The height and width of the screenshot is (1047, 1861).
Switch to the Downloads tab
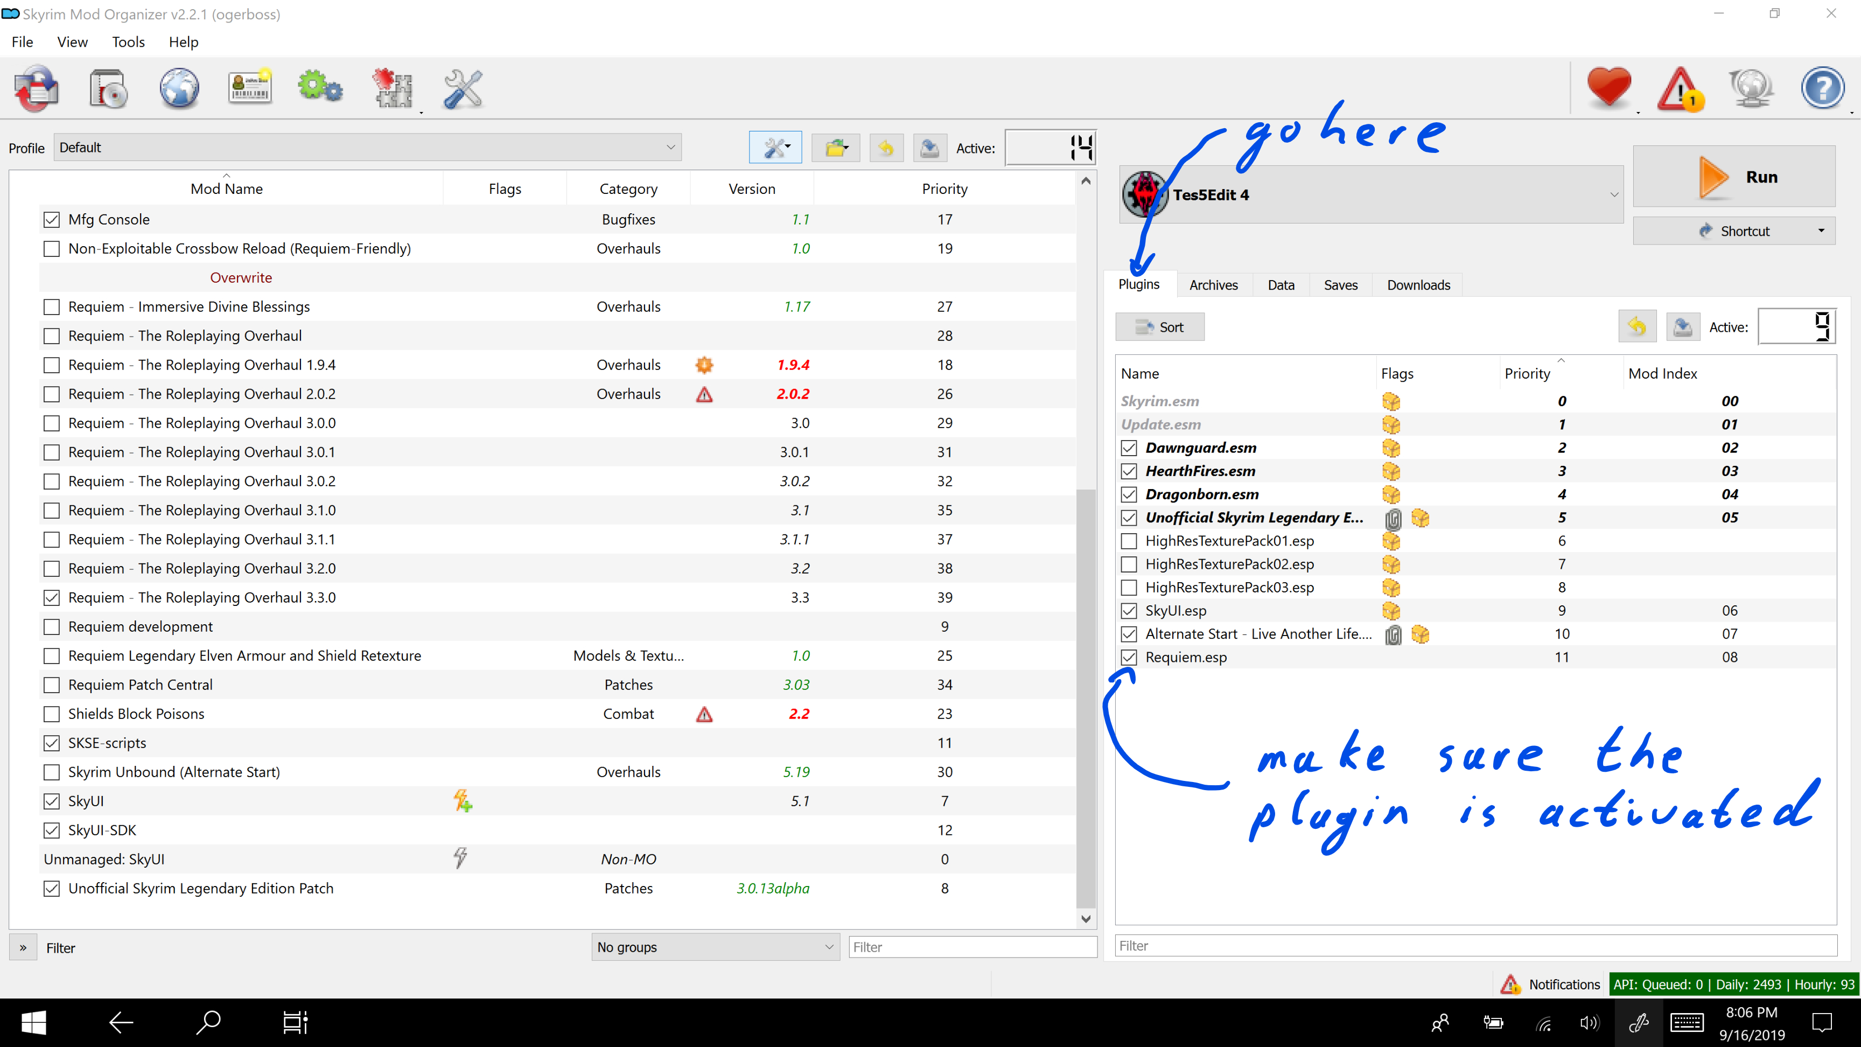coord(1418,285)
